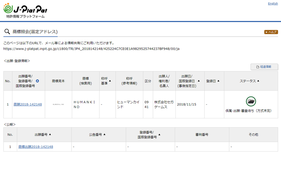Click the 区分 column header
The height and width of the screenshot is (179, 281).
coord(148,81)
